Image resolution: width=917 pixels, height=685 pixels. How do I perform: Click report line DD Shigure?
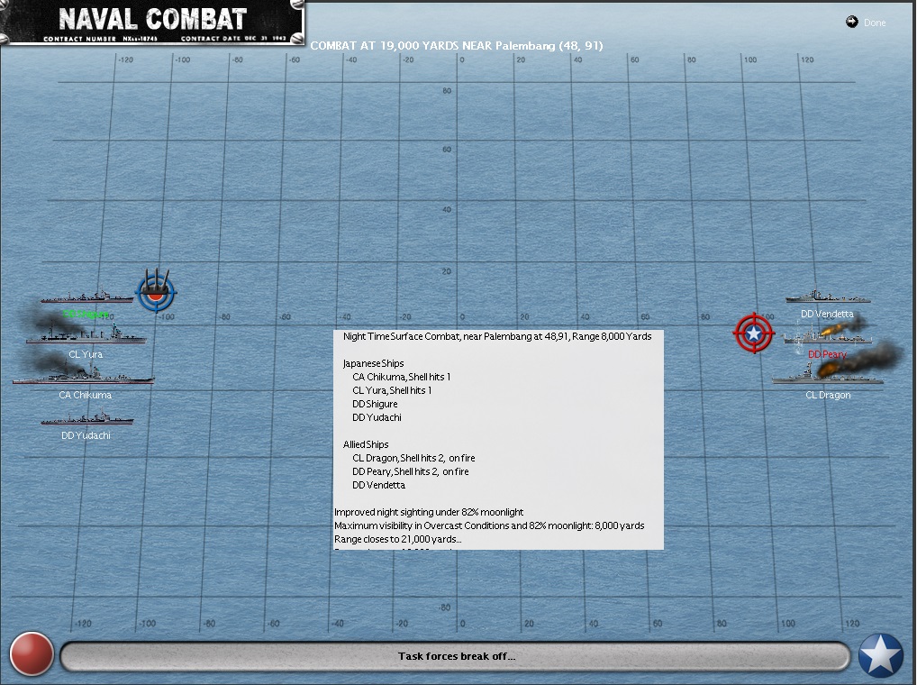tap(375, 404)
